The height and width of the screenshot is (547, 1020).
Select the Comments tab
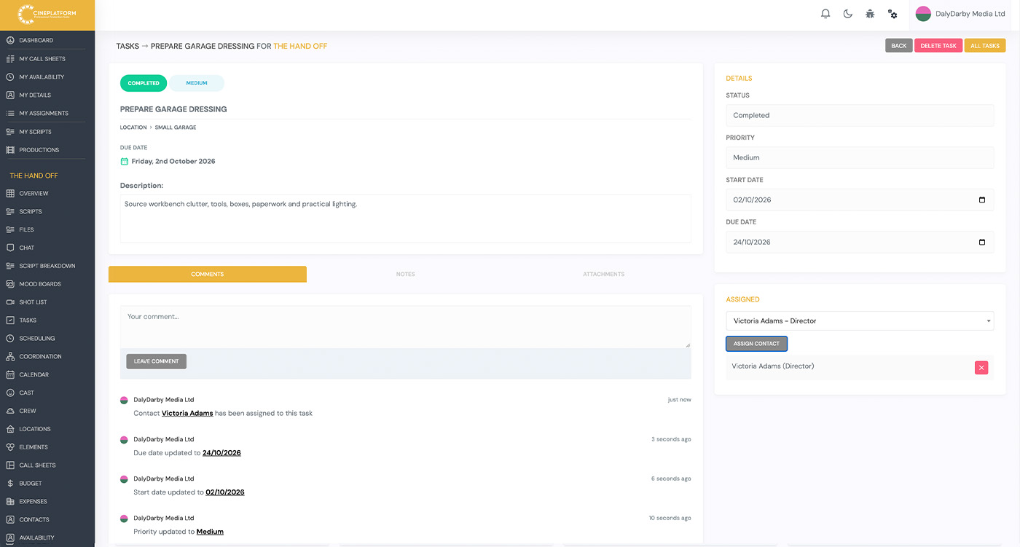(x=208, y=275)
